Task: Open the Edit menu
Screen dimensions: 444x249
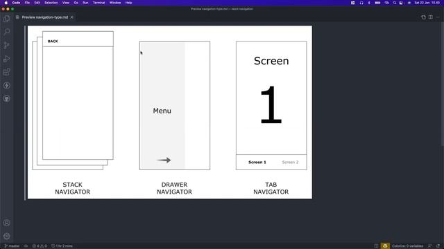Action: (x=37, y=3)
